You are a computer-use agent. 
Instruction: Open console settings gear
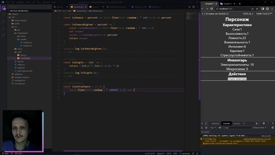[x=272, y=128]
